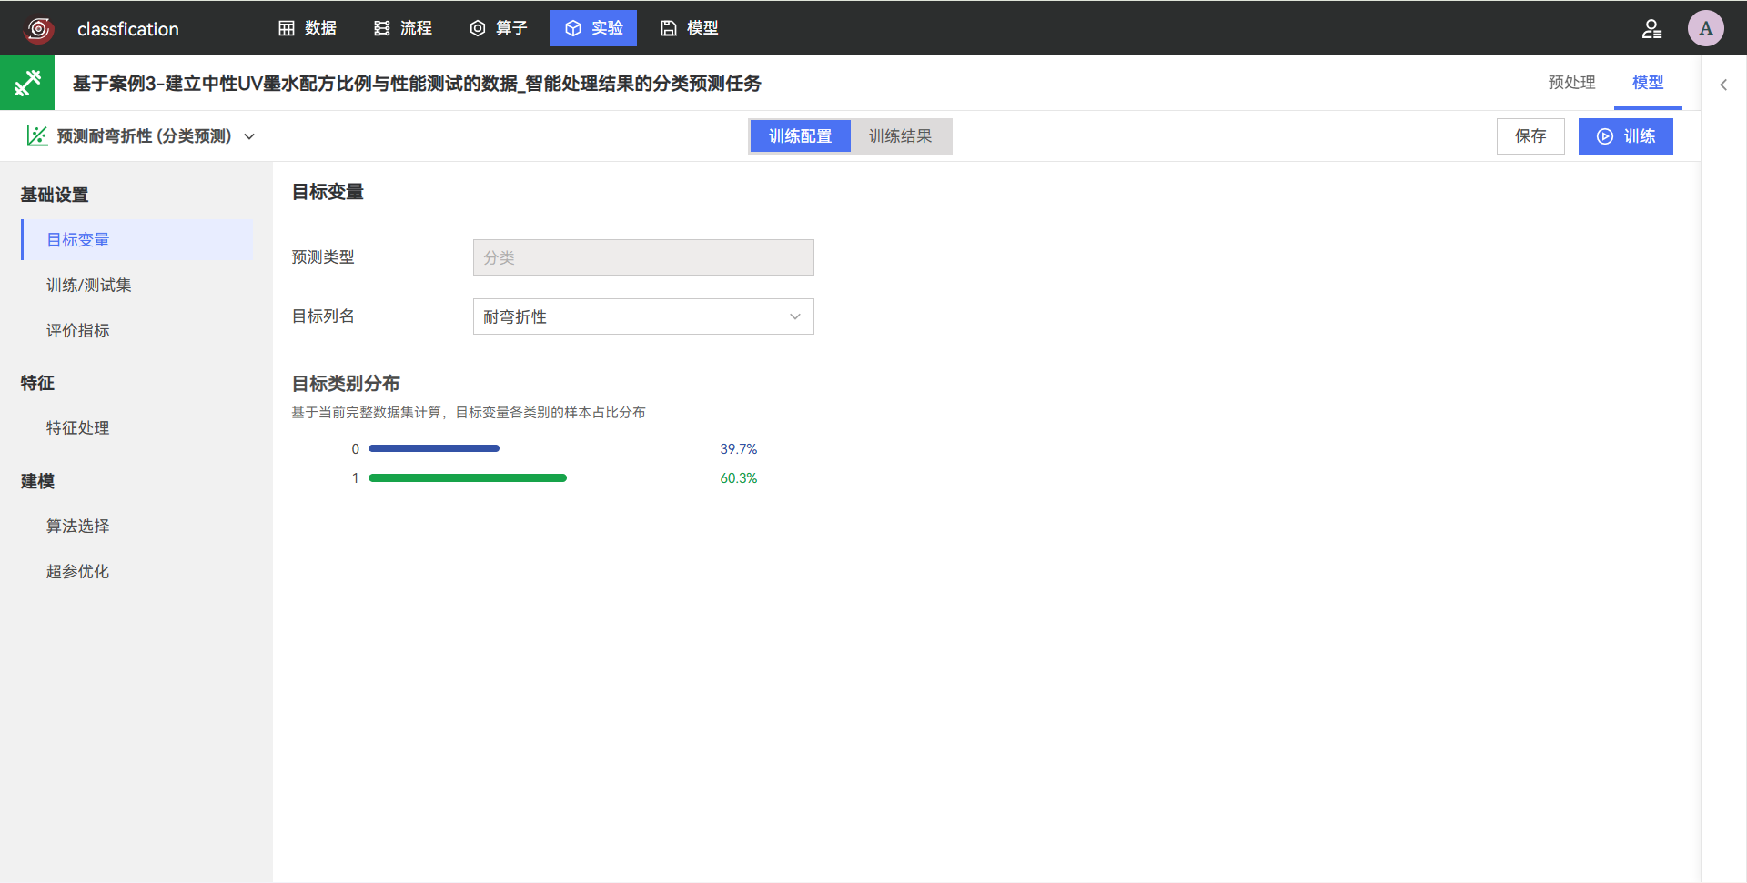Open the 目标列名 dropdown showing 耐弯折性
Viewport: 1747px width, 883px height.
click(x=643, y=316)
